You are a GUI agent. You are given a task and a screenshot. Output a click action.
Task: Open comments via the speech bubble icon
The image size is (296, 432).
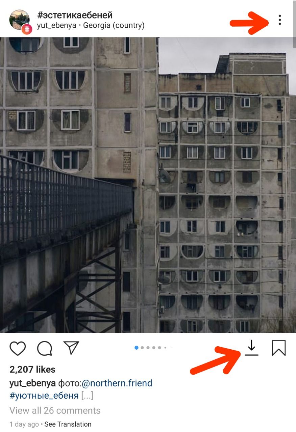pos(45,348)
